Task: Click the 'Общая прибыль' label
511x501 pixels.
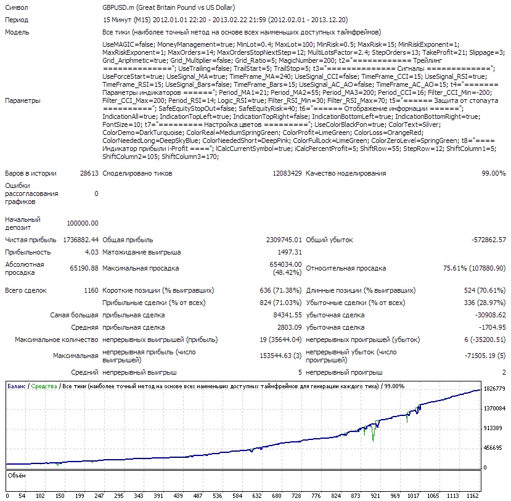Action: (128, 240)
